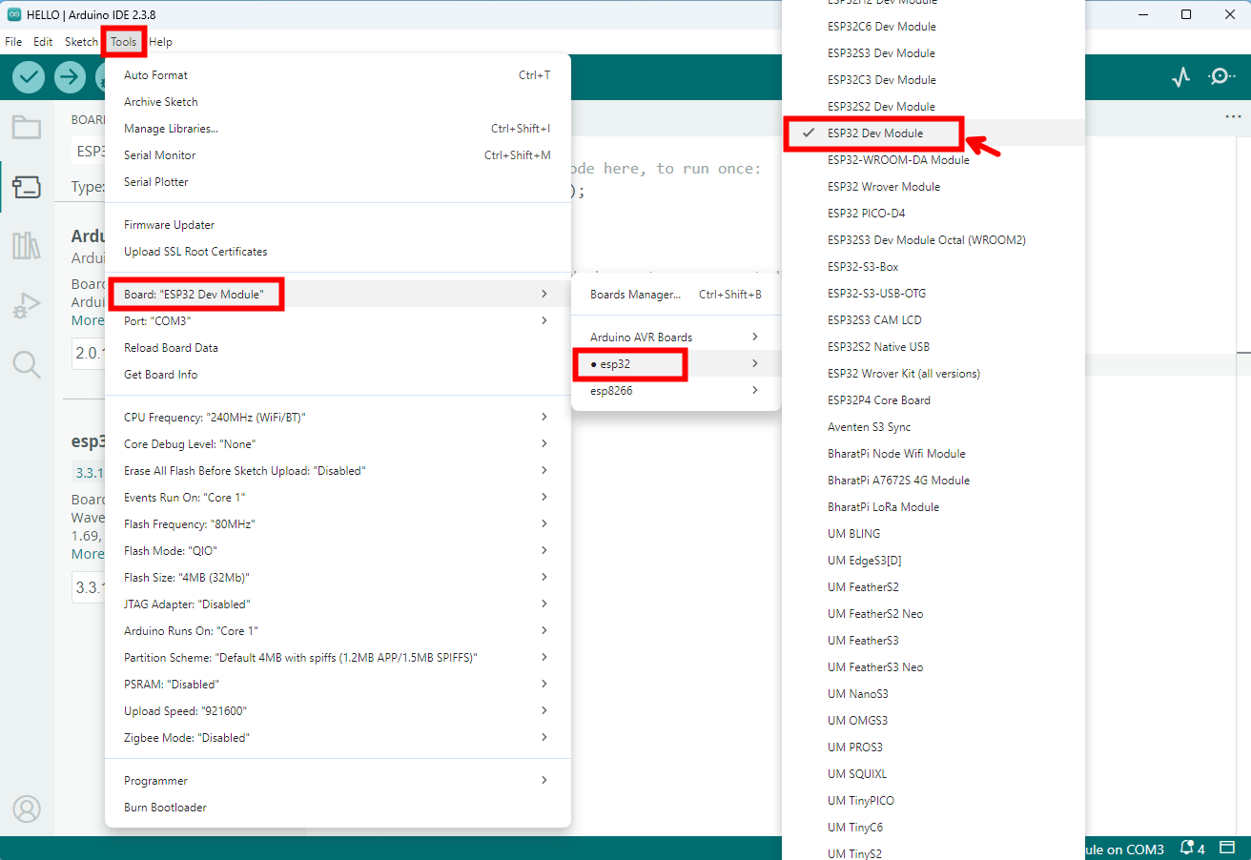Open the Search magnifier sidebar icon
This screenshot has height=860, width=1251.
point(27,364)
